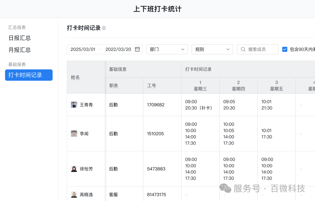
Task: Expand the 规则 dropdown chevron arrow
Action: click(x=228, y=49)
